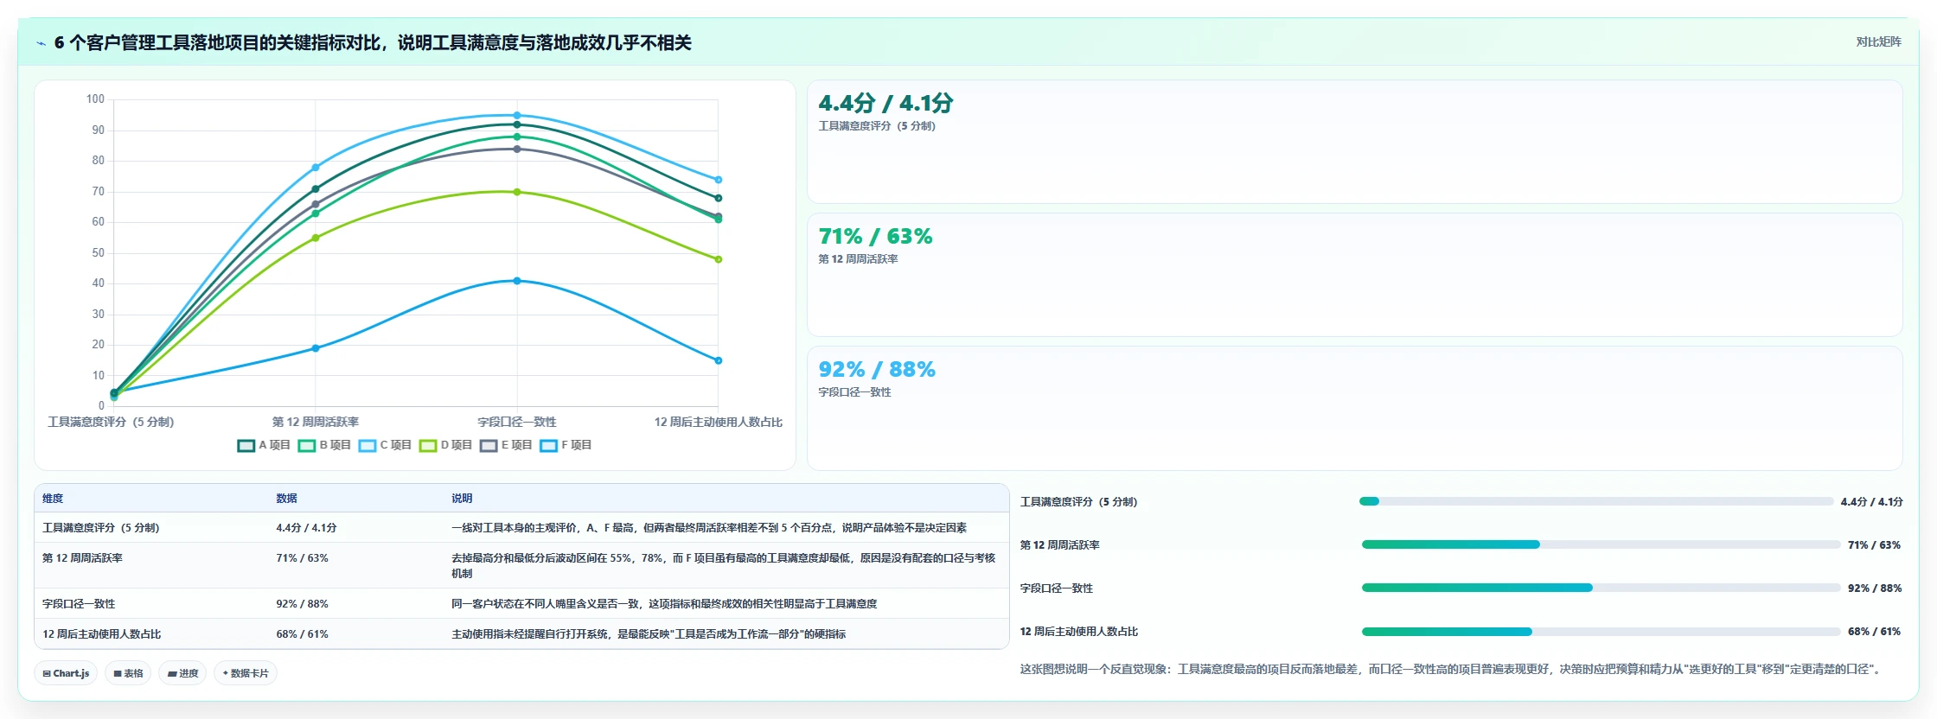Screen dimensions: 1937x719
Task: Click the small icon beside the page title
Action: (x=41, y=43)
